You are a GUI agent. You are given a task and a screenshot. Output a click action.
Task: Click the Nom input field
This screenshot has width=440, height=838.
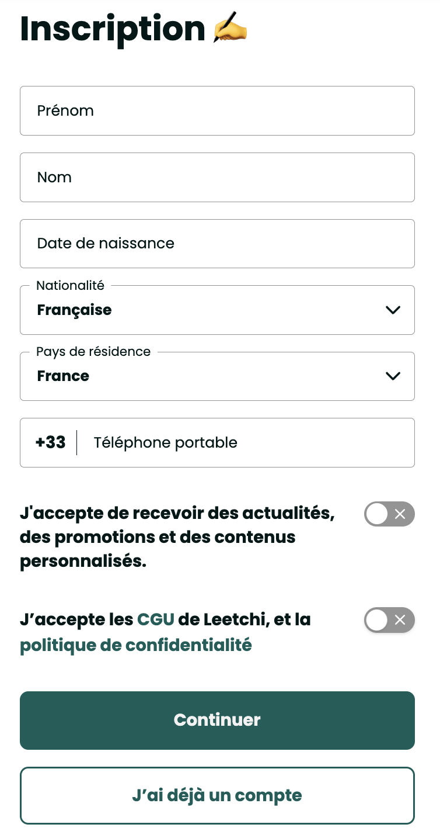[217, 177]
